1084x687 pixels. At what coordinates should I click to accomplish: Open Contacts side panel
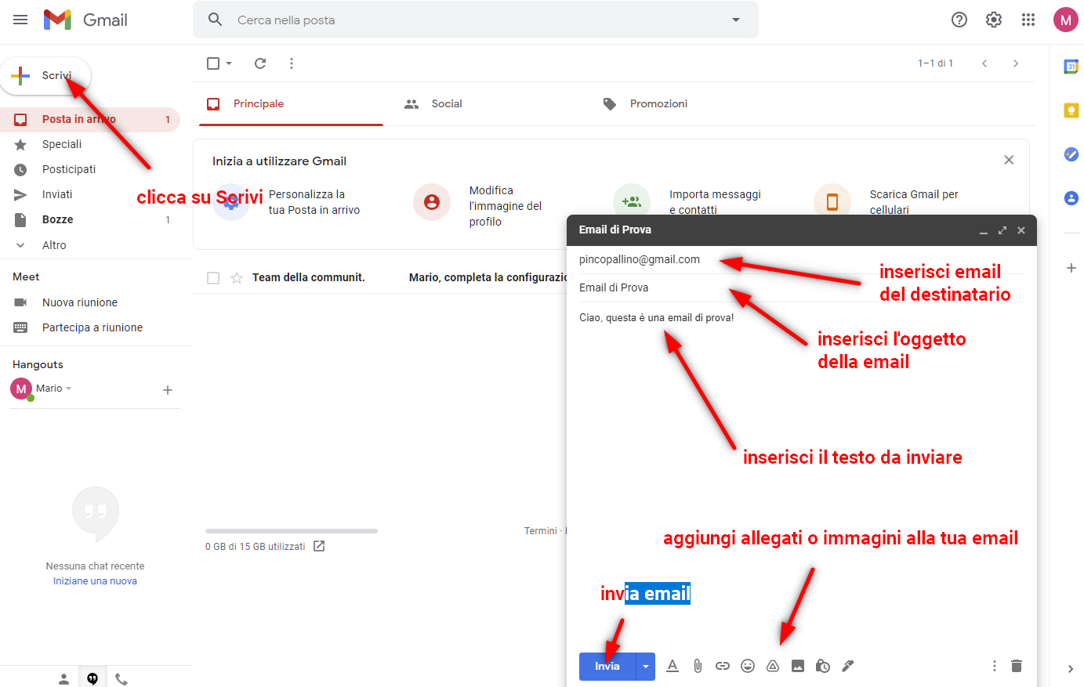pyautogui.click(x=1071, y=198)
